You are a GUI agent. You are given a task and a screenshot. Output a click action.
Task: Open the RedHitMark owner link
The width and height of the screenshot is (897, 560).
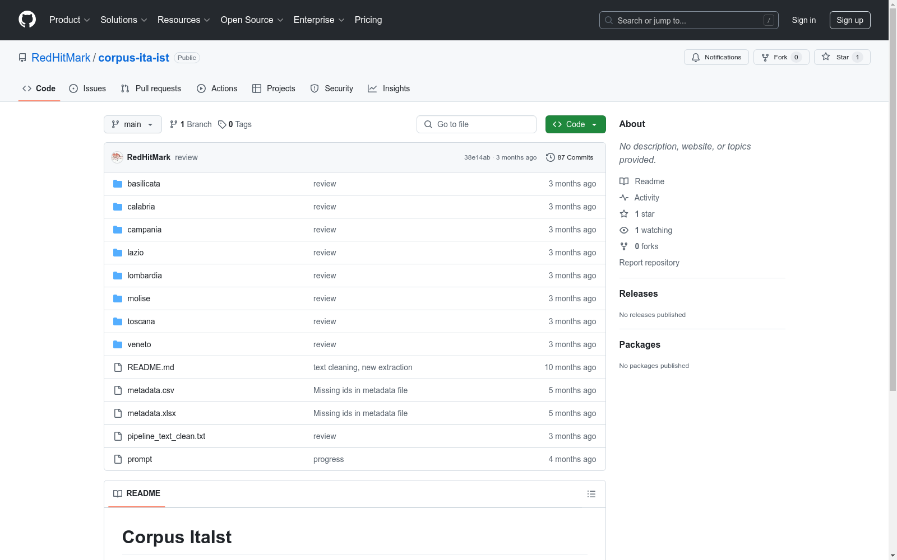(x=61, y=58)
